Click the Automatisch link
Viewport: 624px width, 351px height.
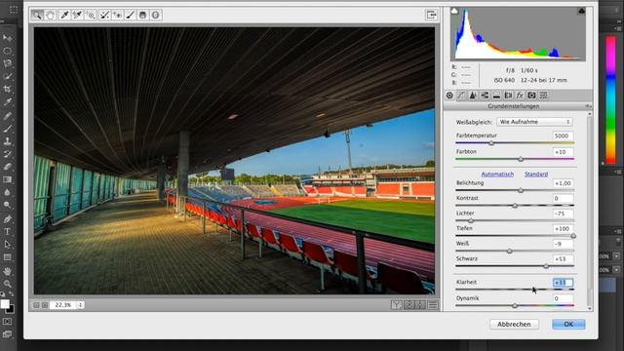497,175
